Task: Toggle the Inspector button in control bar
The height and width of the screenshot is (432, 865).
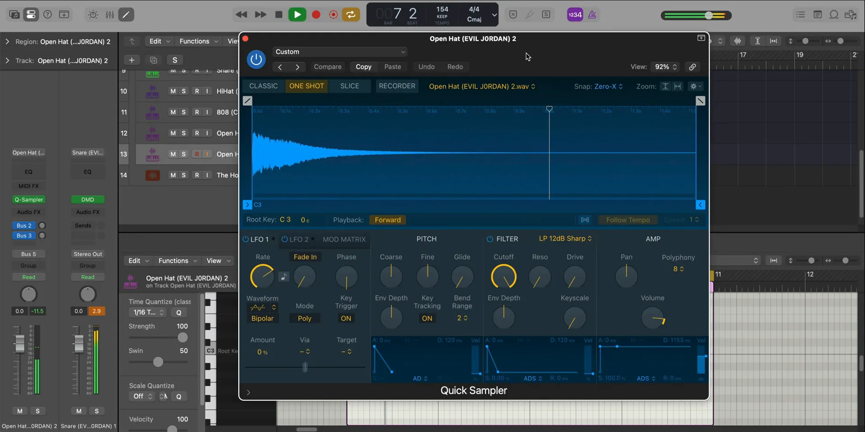Action: click(31, 14)
